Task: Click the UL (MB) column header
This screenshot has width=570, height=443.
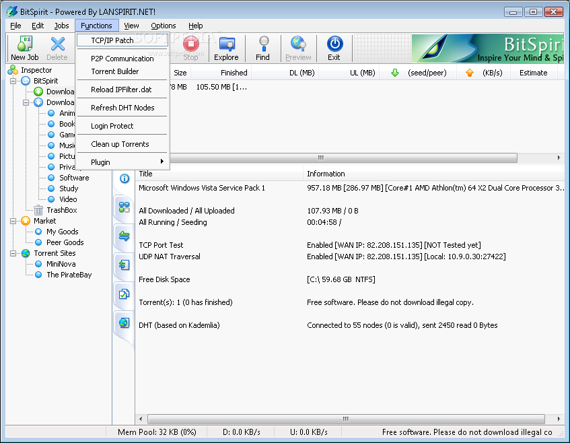Action: coord(349,73)
